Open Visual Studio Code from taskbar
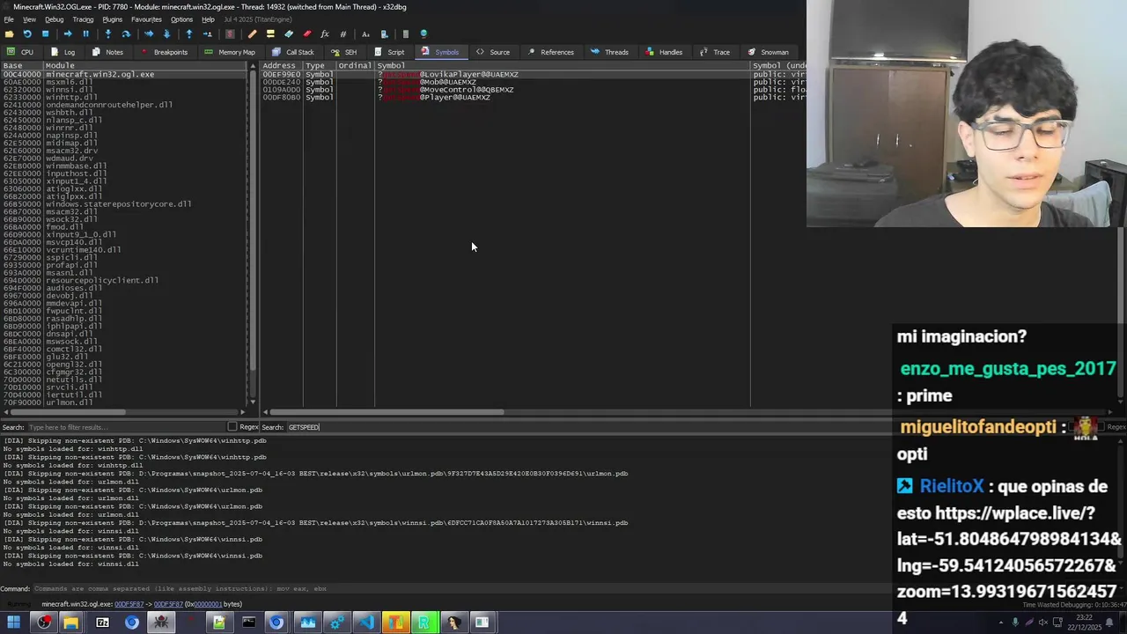 pos(365,623)
